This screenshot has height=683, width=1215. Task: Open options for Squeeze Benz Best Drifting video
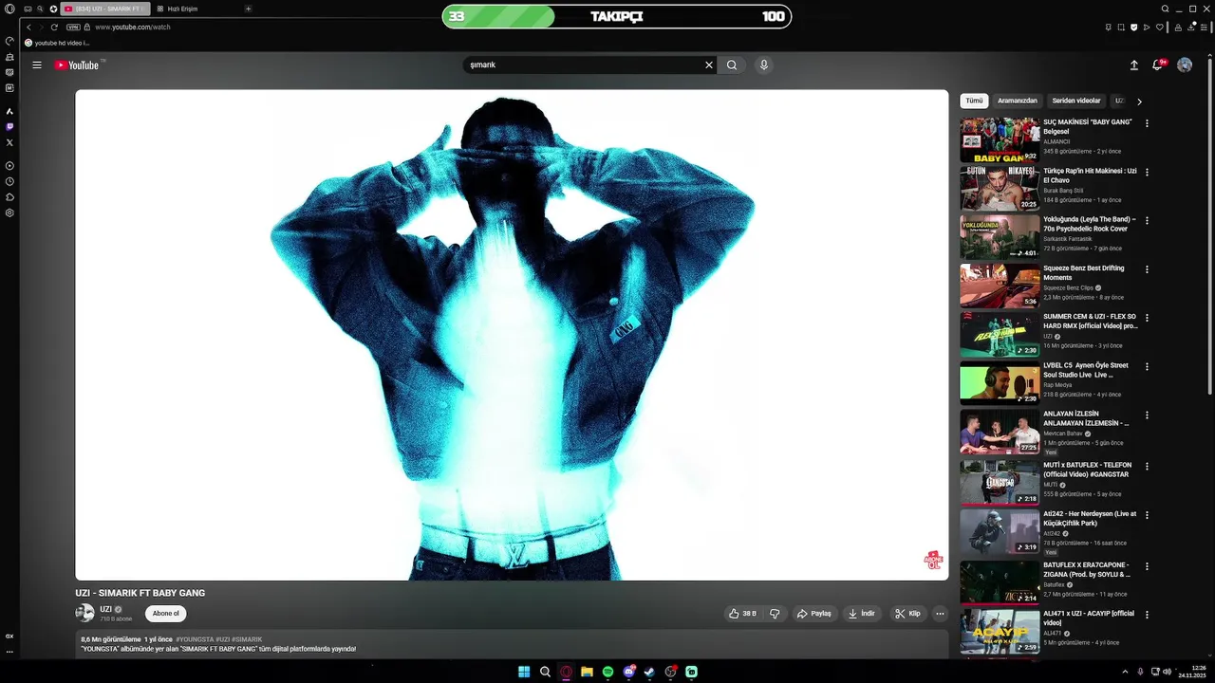pyautogui.click(x=1147, y=269)
